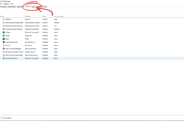Switch to the Performance tab
Image resolution: width=184 pixels, height=121 pixels.
click(x=11, y=7)
